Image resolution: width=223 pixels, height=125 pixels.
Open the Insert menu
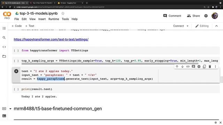point(42,19)
